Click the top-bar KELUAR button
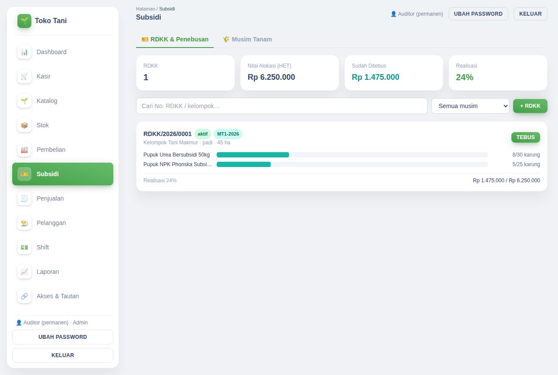558x375 pixels. 531,14
